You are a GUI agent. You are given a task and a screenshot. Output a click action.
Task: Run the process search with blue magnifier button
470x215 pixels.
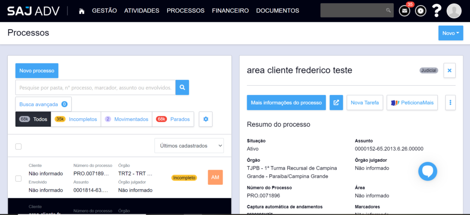pos(182,88)
